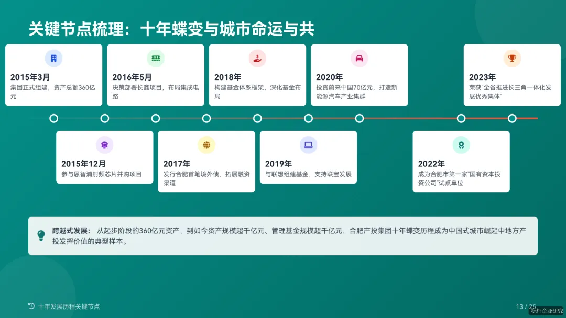Click the bold 跨越式发展 label
Viewport: 566px width, 318px height.
(71, 231)
